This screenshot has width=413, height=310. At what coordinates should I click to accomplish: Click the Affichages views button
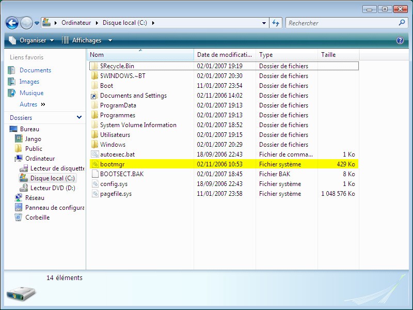pos(82,40)
